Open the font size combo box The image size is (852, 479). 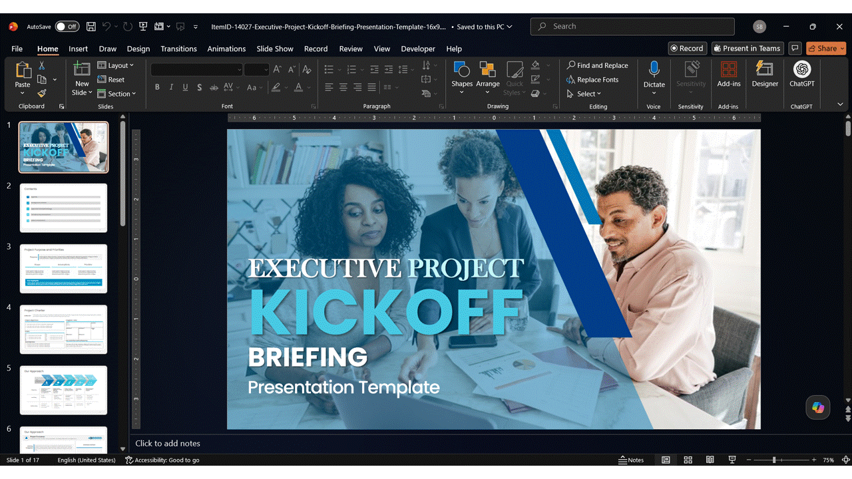pyautogui.click(x=256, y=69)
